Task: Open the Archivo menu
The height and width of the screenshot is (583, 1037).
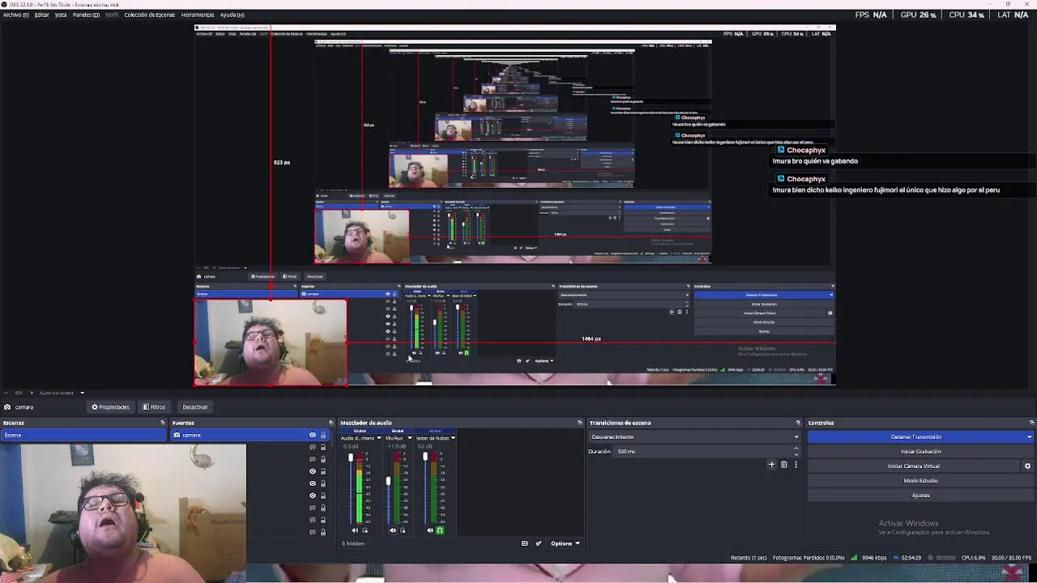Action: click(15, 15)
